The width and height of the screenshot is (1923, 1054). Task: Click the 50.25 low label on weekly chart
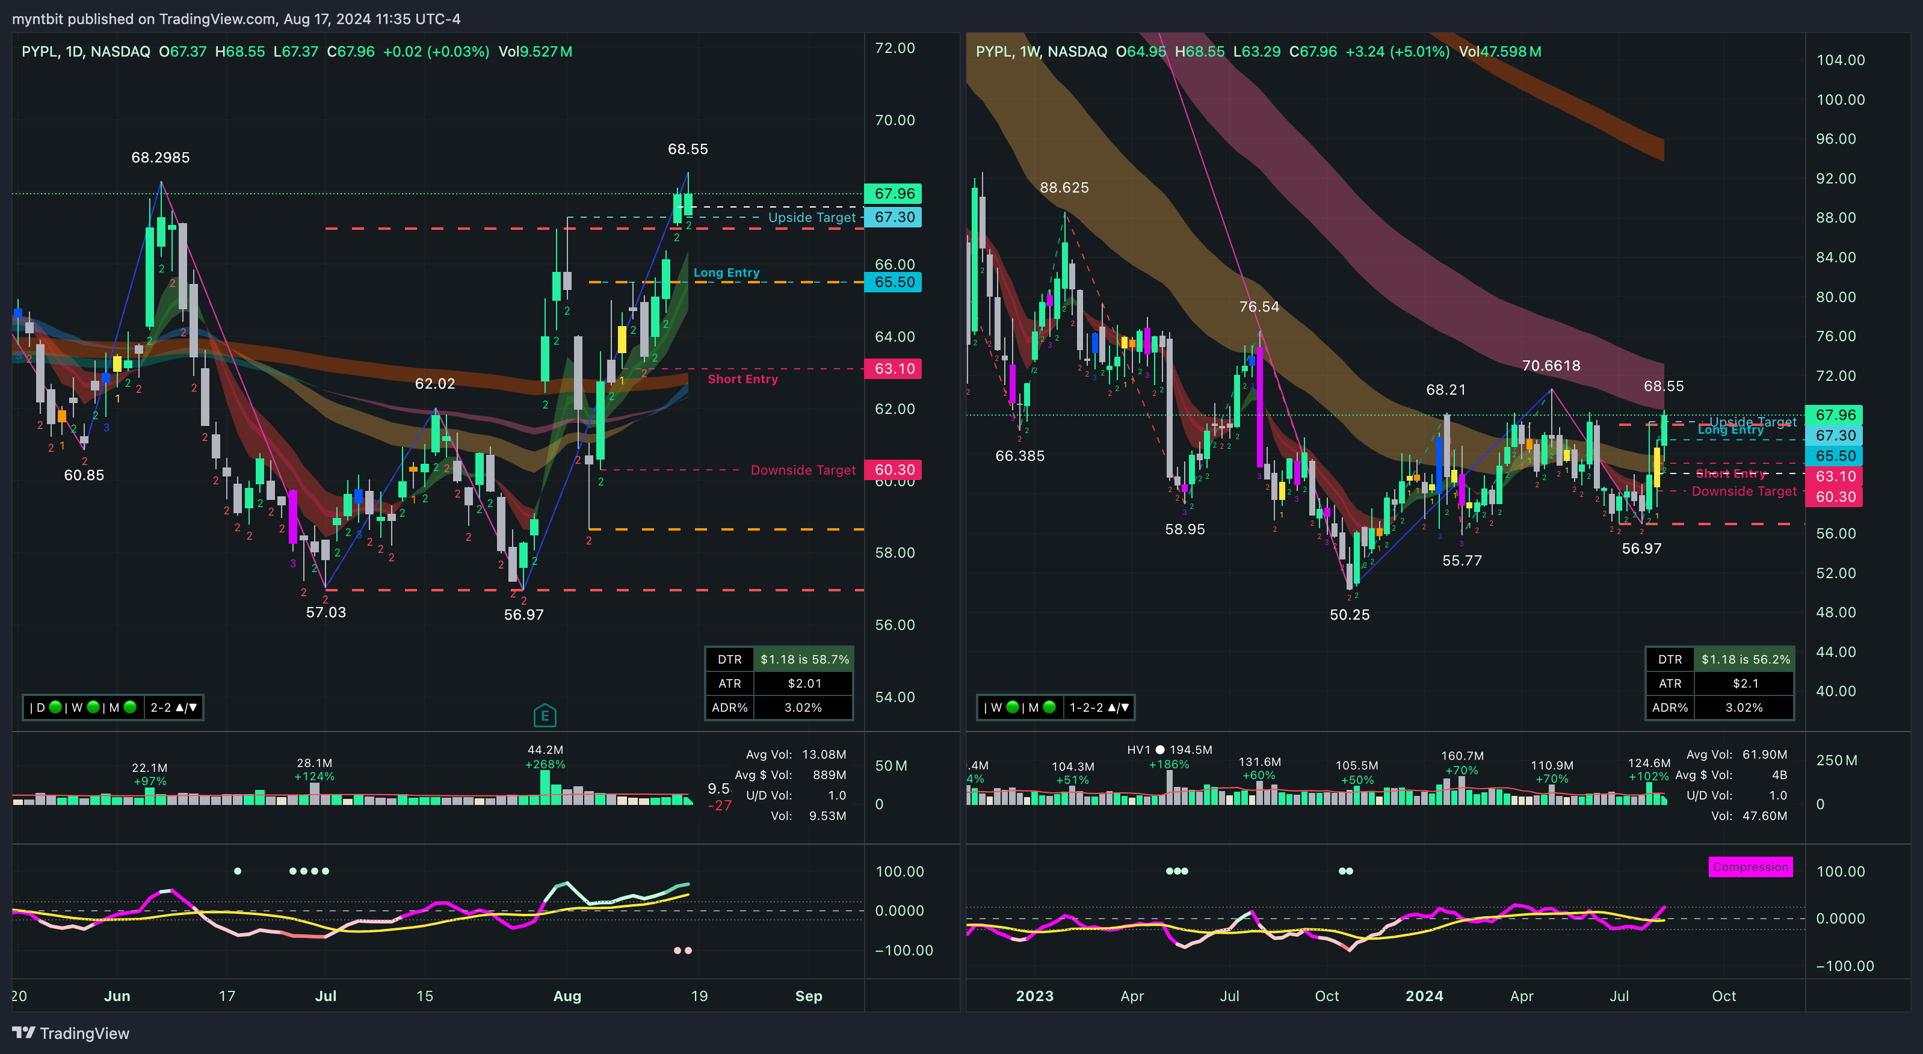coord(1349,614)
